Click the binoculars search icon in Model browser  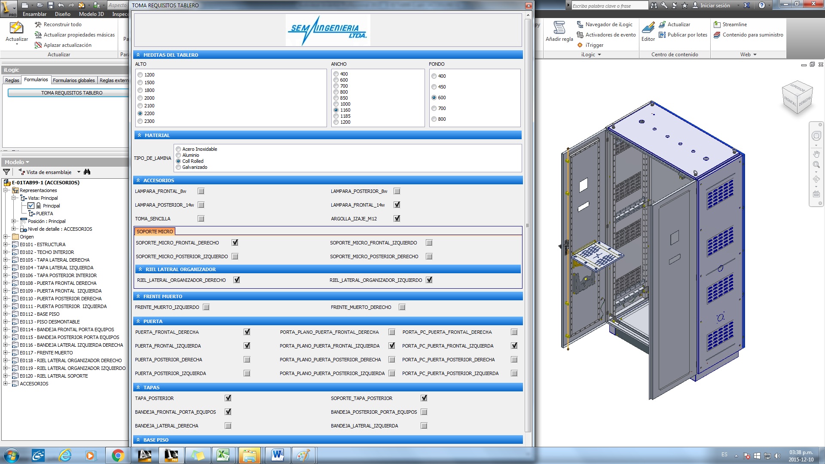pyautogui.click(x=87, y=172)
